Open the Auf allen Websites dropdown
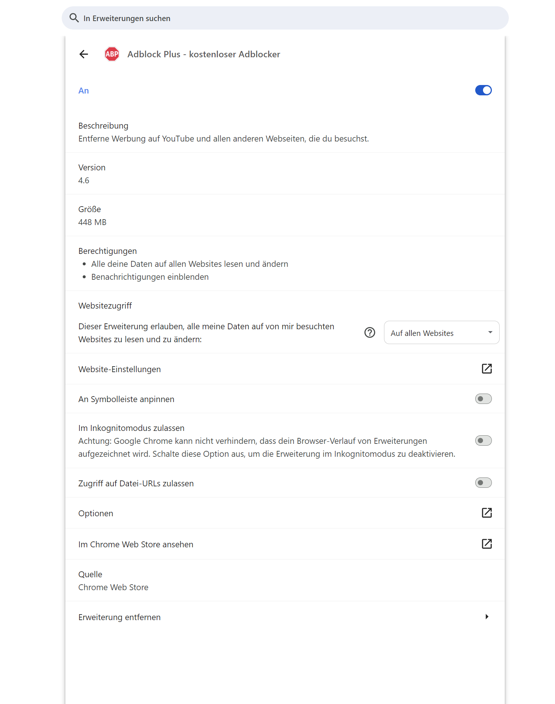 (x=442, y=333)
